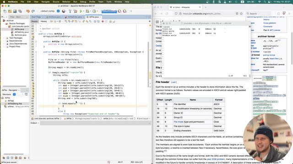Open the Tools menu in menu bar
Viewport: 293px width, 164px height.
[x=109, y=2]
